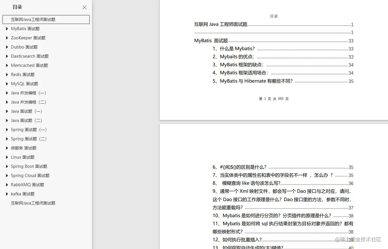Image resolution: width=388 pixels, height=249 pixels.
Task: Go to kafka 面试题 bookmark
Action: [x=23, y=194]
